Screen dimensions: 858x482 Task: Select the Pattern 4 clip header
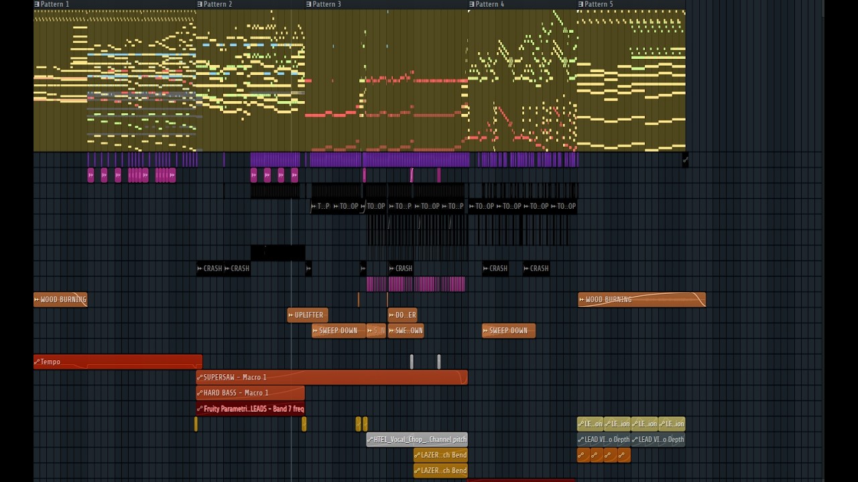pos(523,4)
